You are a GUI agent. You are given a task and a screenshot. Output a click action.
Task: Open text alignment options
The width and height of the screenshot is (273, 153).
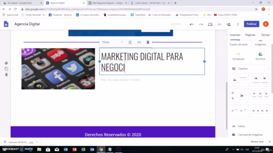click(130, 42)
